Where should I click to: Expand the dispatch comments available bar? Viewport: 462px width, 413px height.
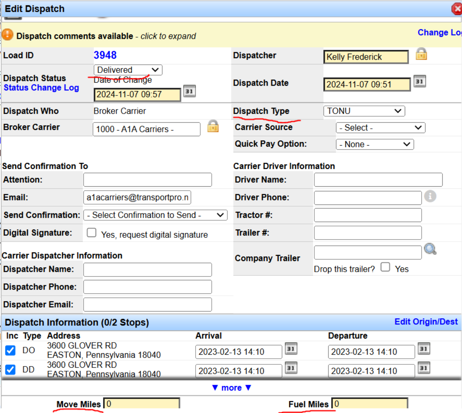click(106, 36)
